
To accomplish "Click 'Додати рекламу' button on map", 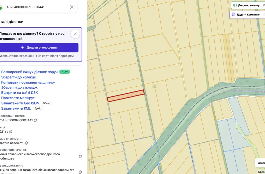I will (x=248, y=5).
